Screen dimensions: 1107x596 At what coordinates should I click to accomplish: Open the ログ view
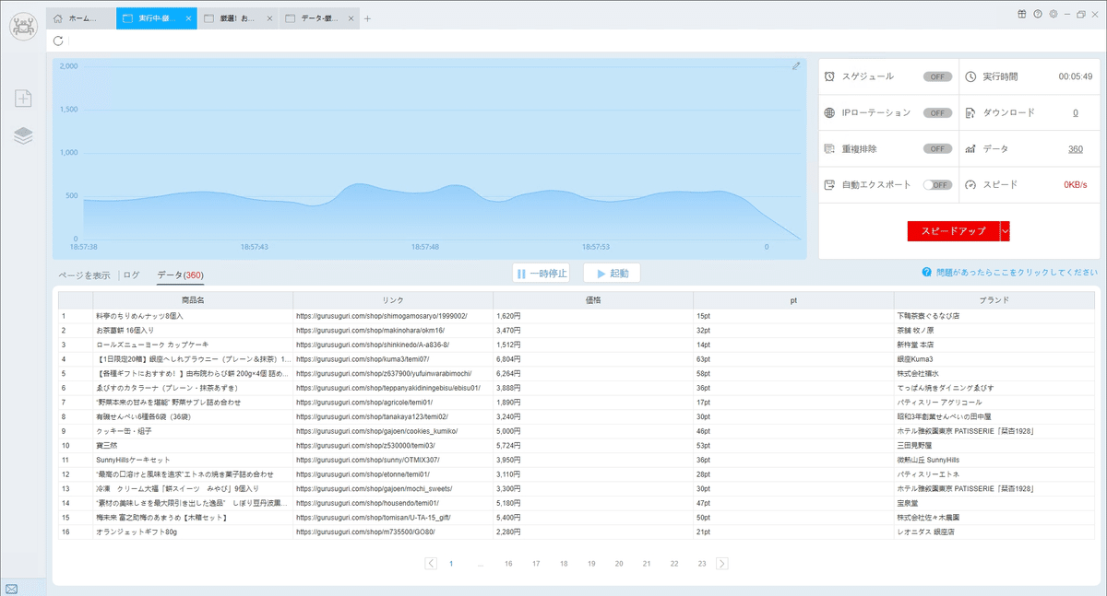132,275
